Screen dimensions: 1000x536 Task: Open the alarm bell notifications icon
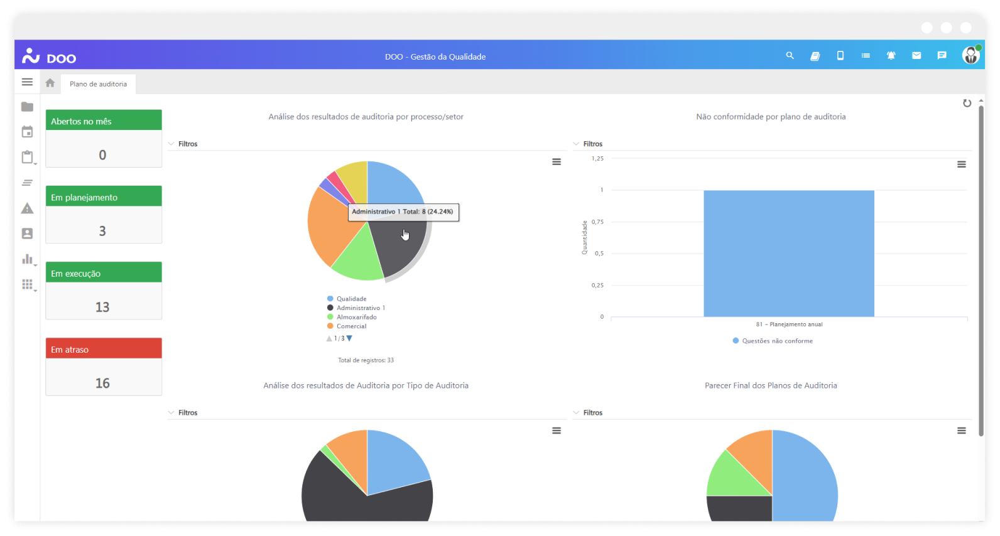point(891,56)
